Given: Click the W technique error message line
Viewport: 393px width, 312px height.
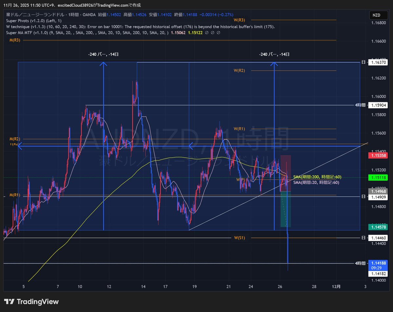Looking at the screenshot, I should point(140,27).
